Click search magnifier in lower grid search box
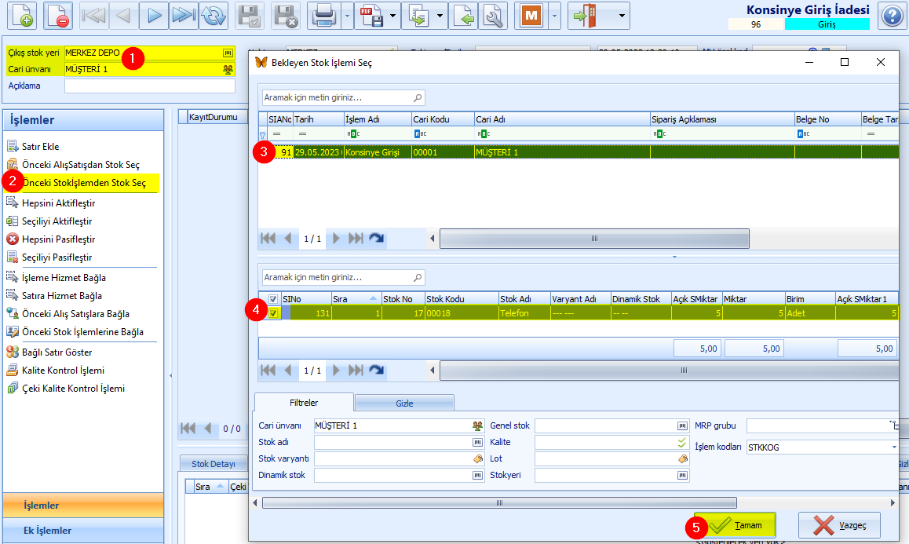Viewport: 909px width, 544px height. (x=418, y=278)
